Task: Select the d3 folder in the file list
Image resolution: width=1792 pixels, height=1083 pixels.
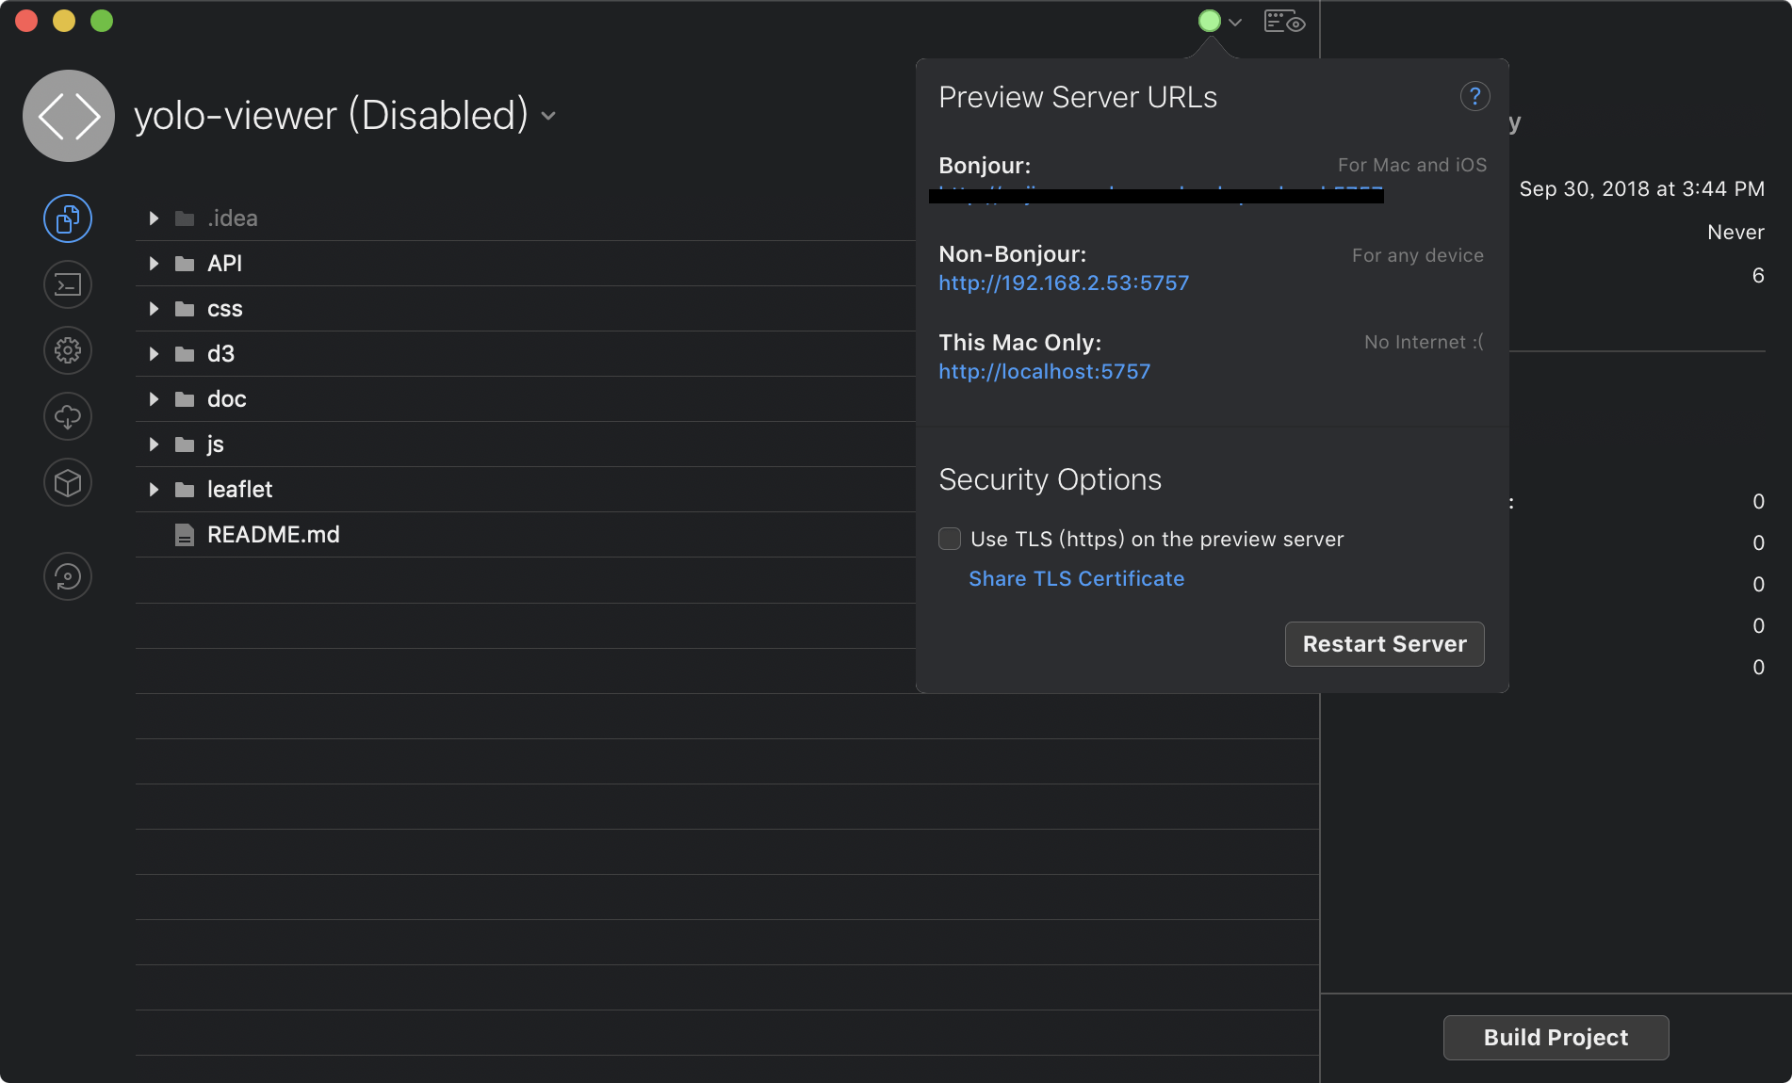Action: (220, 353)
